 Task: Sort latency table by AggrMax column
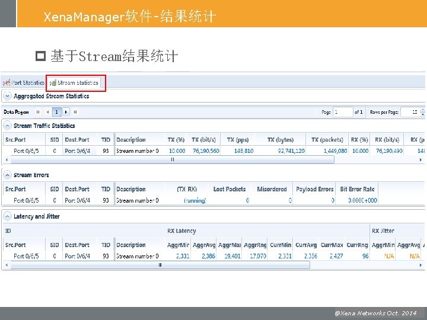tap(230, 245)
